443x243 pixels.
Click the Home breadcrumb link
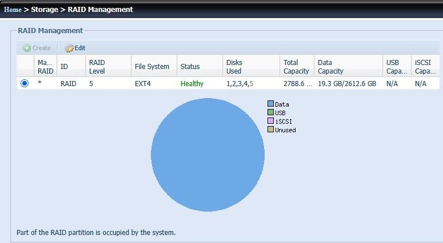tap(13, 10)
